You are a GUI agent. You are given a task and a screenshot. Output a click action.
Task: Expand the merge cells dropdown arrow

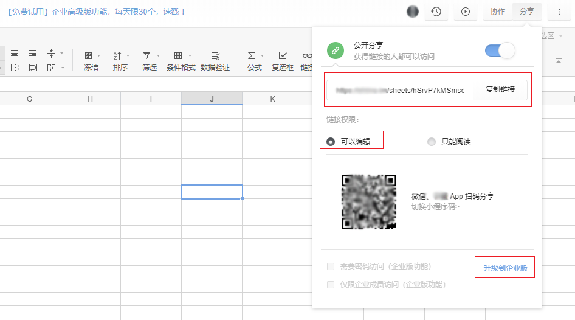click(x=63, y=68)
